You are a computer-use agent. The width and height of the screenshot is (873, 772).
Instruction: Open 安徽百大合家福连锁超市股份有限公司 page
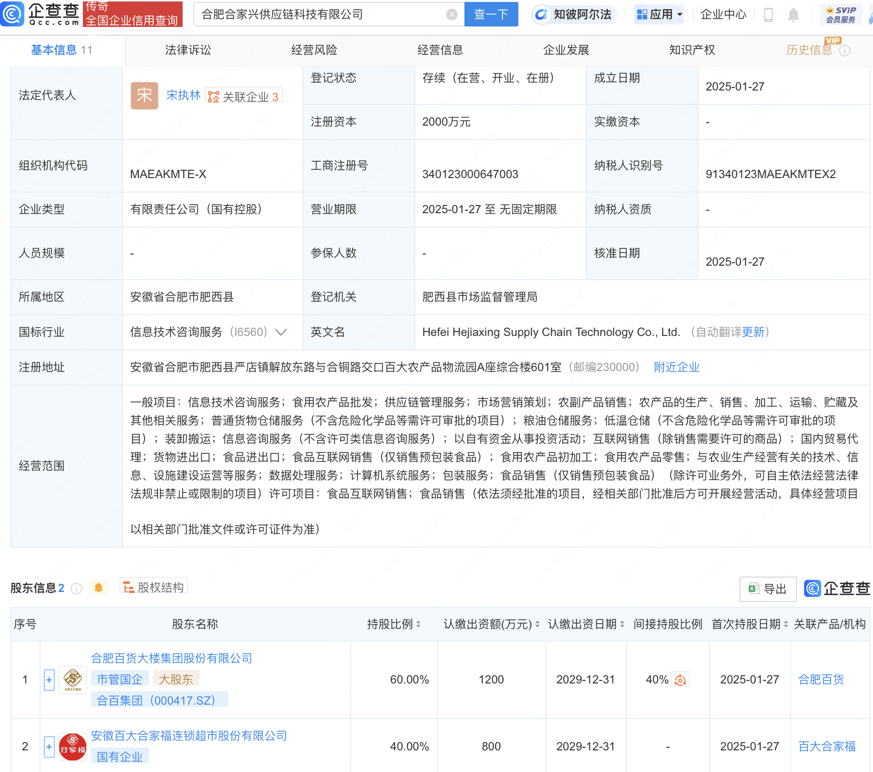coord(189,736)
